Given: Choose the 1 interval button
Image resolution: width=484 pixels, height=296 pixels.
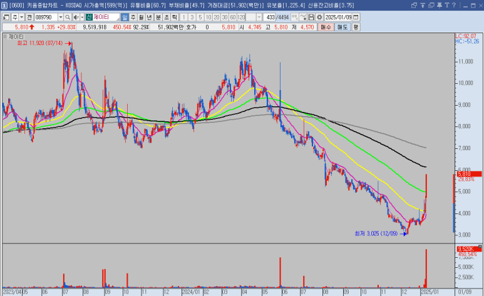Looking at the screenshot, I should 183,18.
